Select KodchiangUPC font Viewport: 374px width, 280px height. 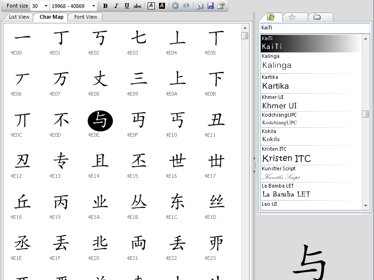(311, 119)
